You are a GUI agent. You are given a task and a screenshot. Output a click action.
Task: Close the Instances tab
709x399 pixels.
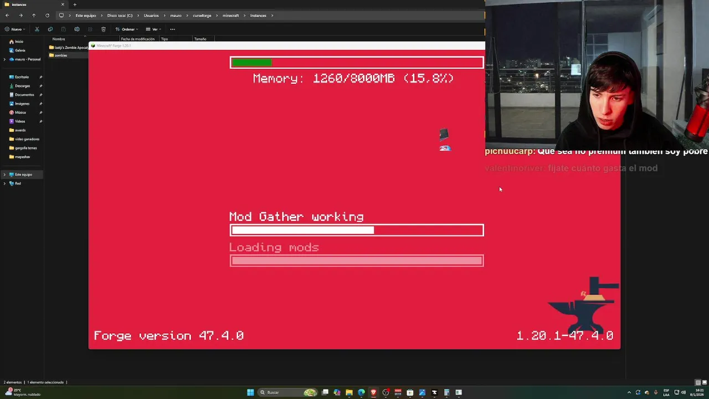(x=63, y=4)
